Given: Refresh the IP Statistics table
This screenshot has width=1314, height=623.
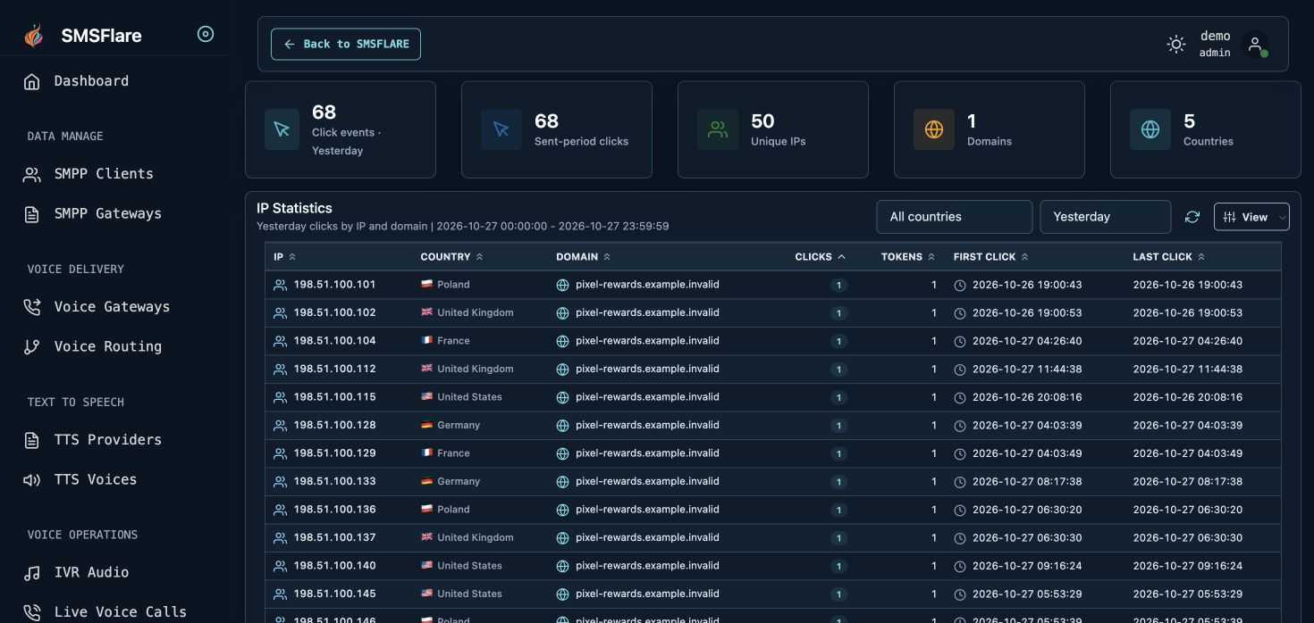Looking at the screenshot, I should pos(1192,217).
